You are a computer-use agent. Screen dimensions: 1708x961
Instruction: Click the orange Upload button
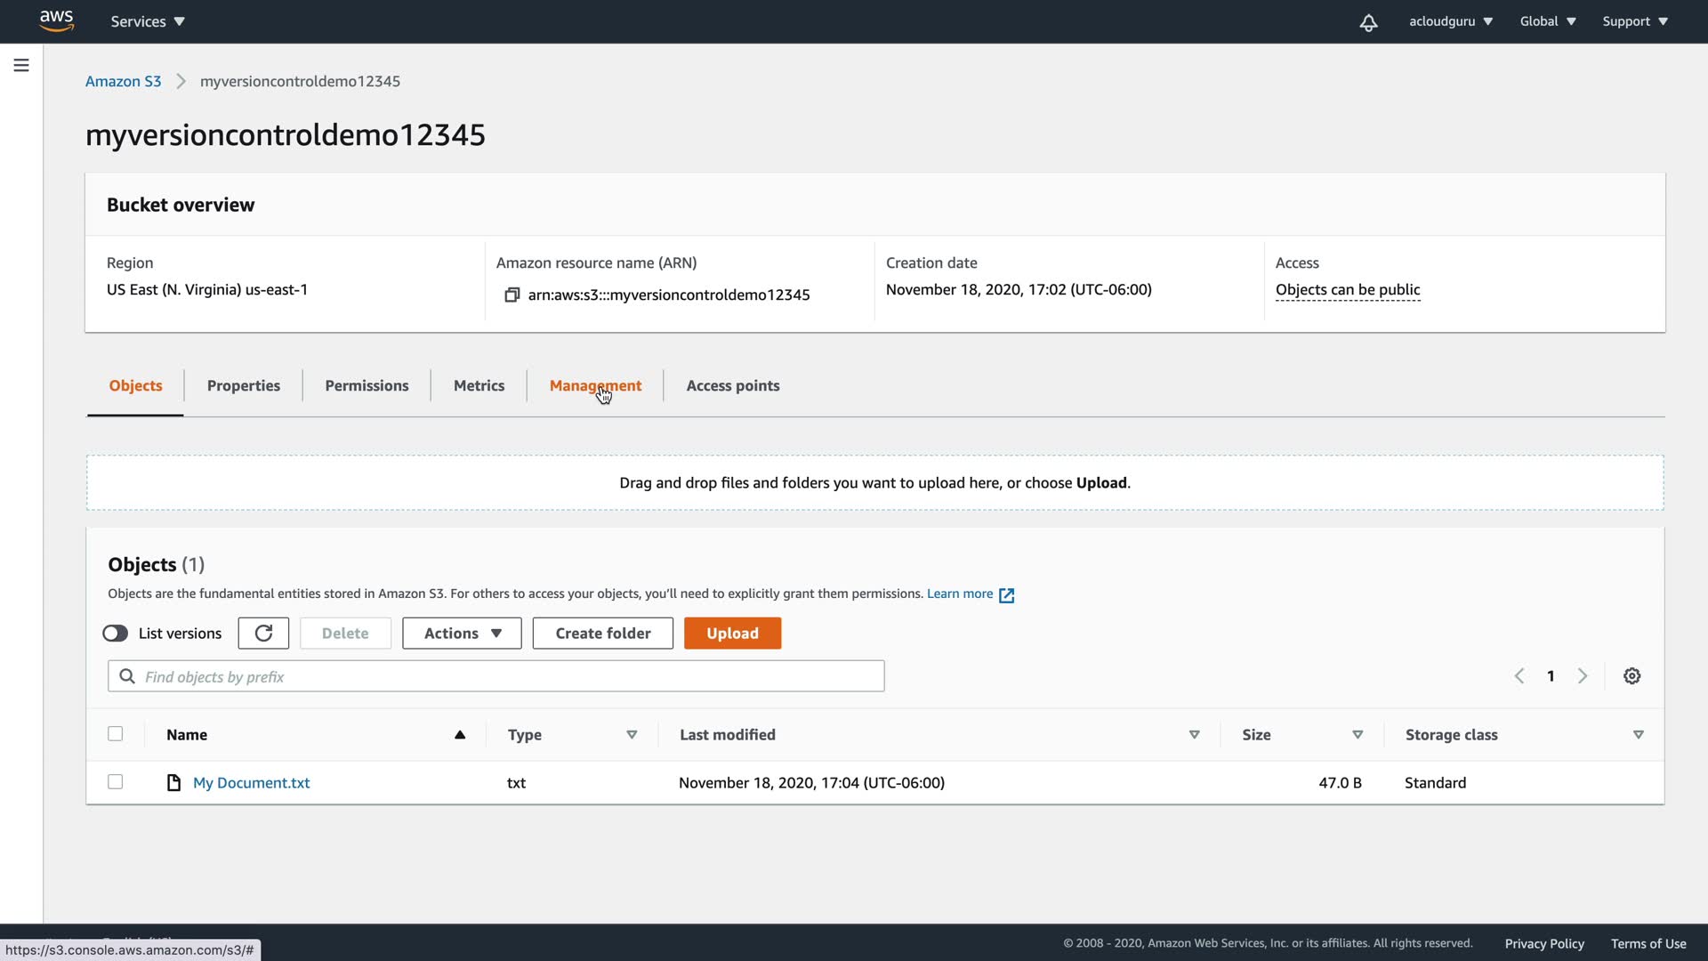click(732, 633)
